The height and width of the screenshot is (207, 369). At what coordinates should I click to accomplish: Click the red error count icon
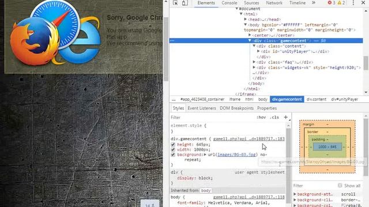click(x=330, y=3)
